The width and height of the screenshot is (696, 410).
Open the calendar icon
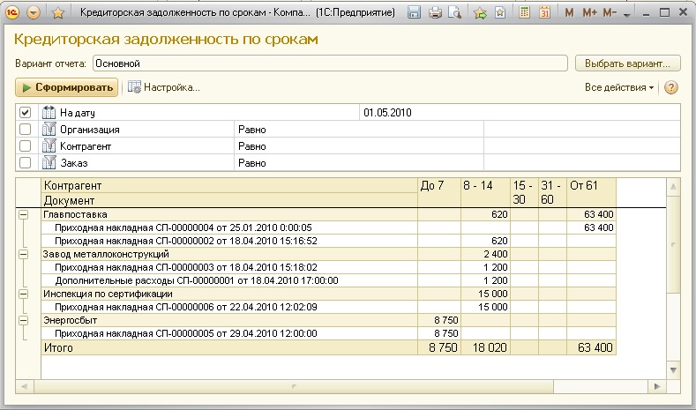(x=544, y=12)
